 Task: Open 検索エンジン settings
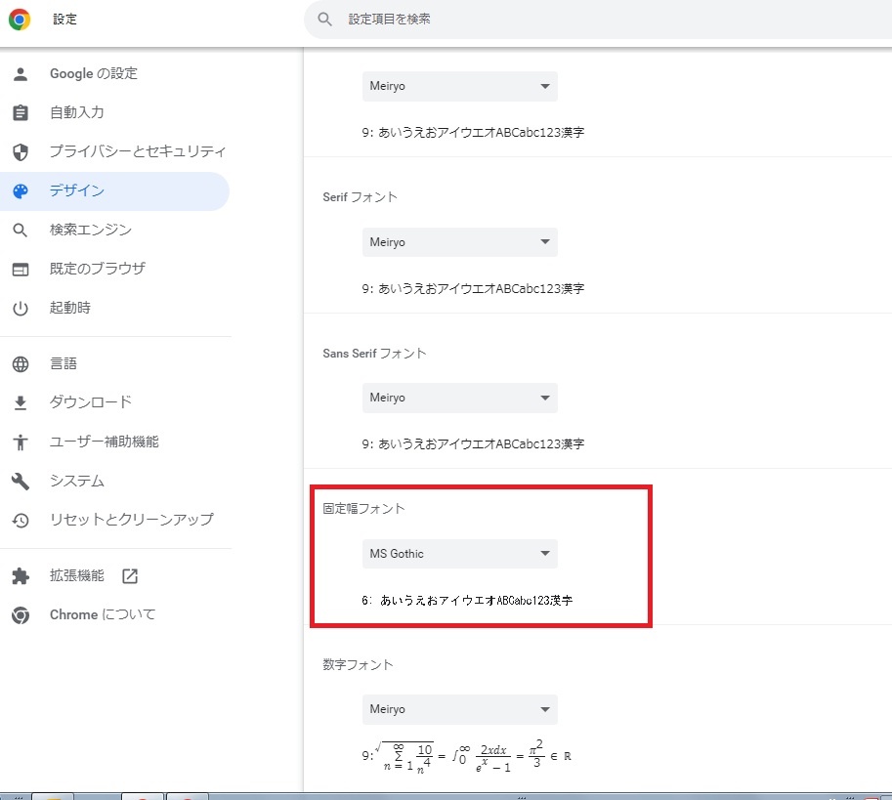91,230
